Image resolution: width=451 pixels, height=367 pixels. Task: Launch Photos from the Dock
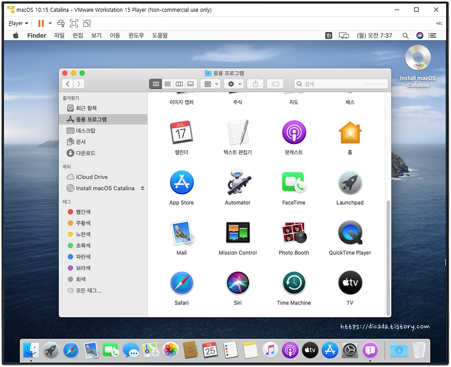171,350
